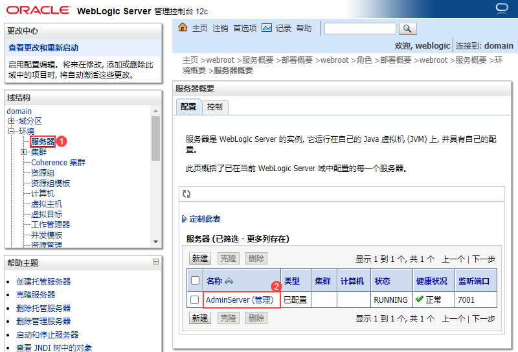Open help topic 删除托管服务器
The height and width of the screenshot is (352, 518).
click(x=43, y=309)
